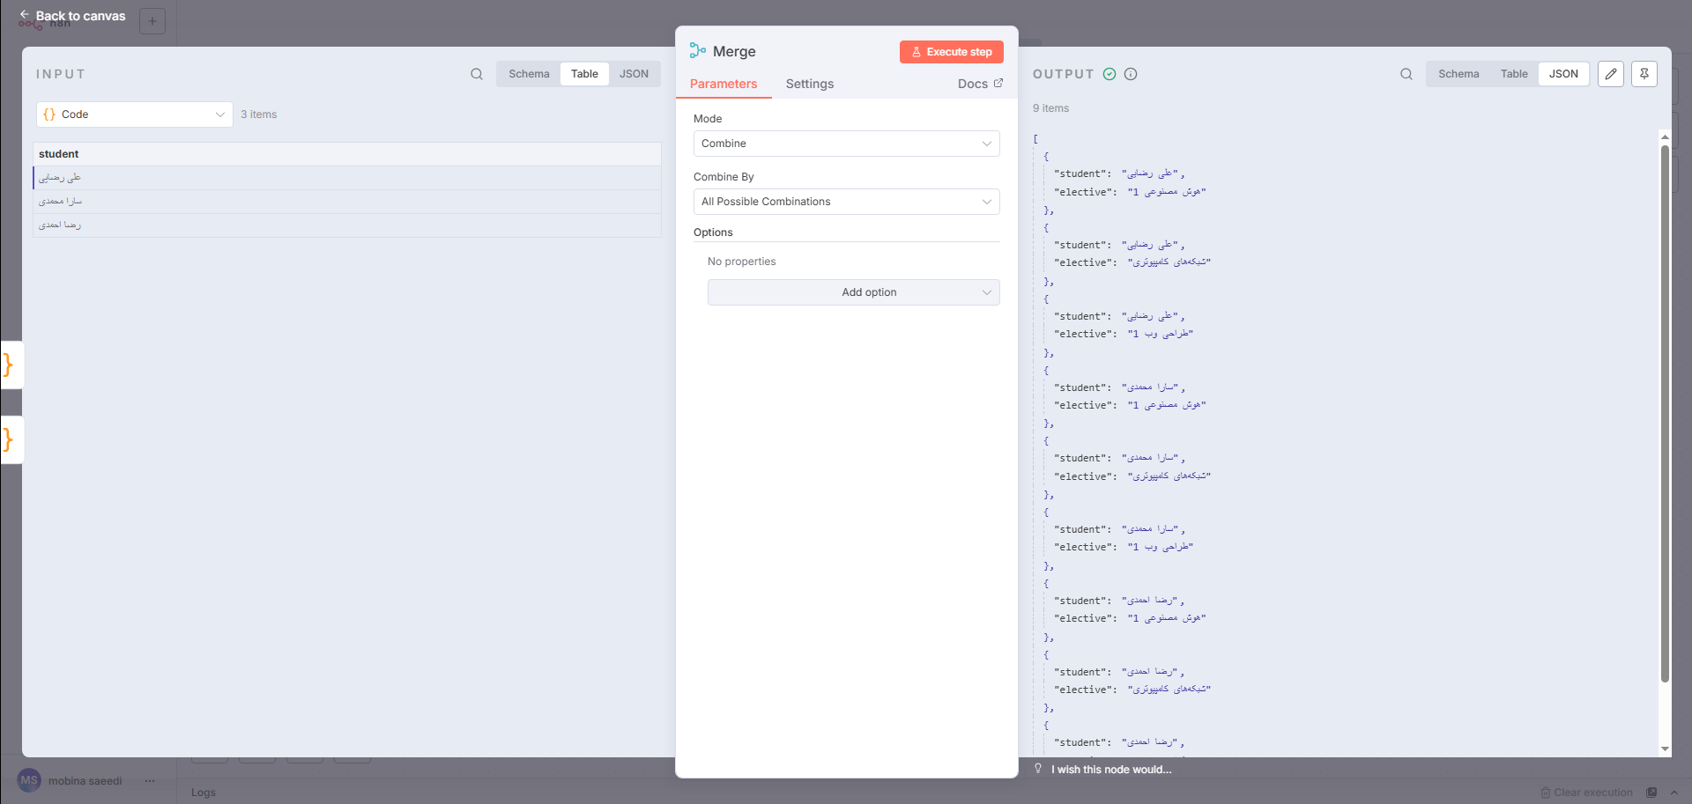Click the info icon beside OUTPUT
1692x804 pixels.
click(x=1131, y=74)
